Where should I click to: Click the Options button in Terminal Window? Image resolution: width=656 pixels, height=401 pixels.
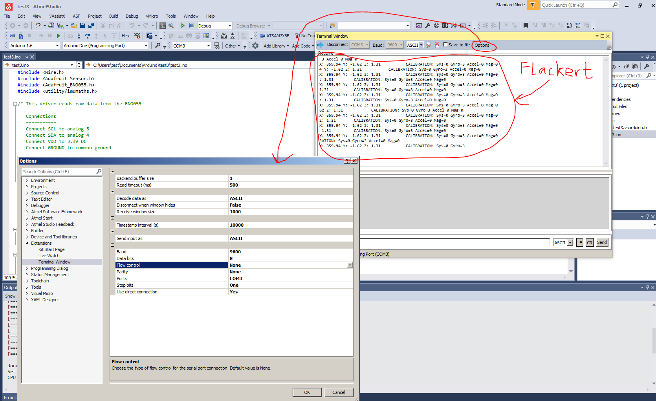[x=482, y=45]
